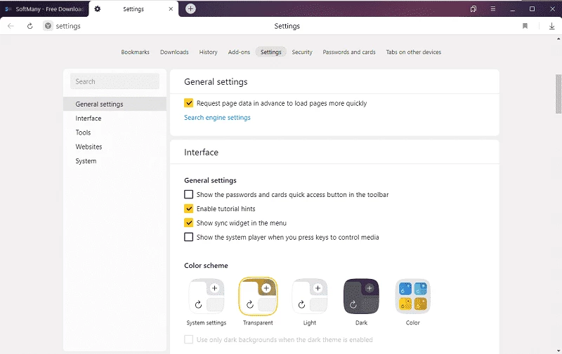Choose the Dark color scheme

(361, 296)
